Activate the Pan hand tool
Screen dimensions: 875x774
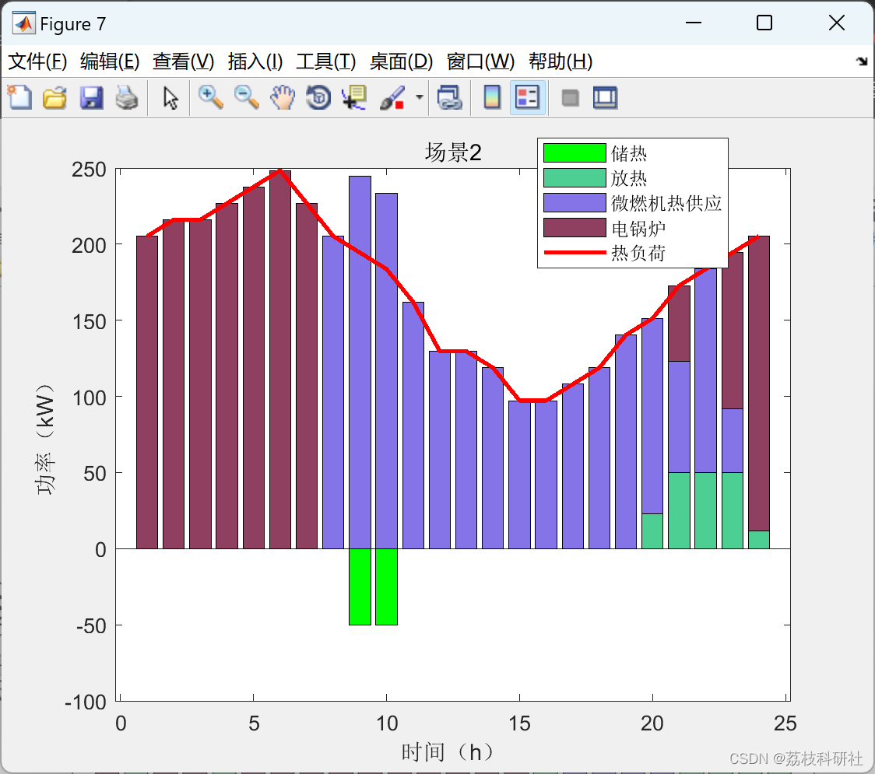point(283,97)
